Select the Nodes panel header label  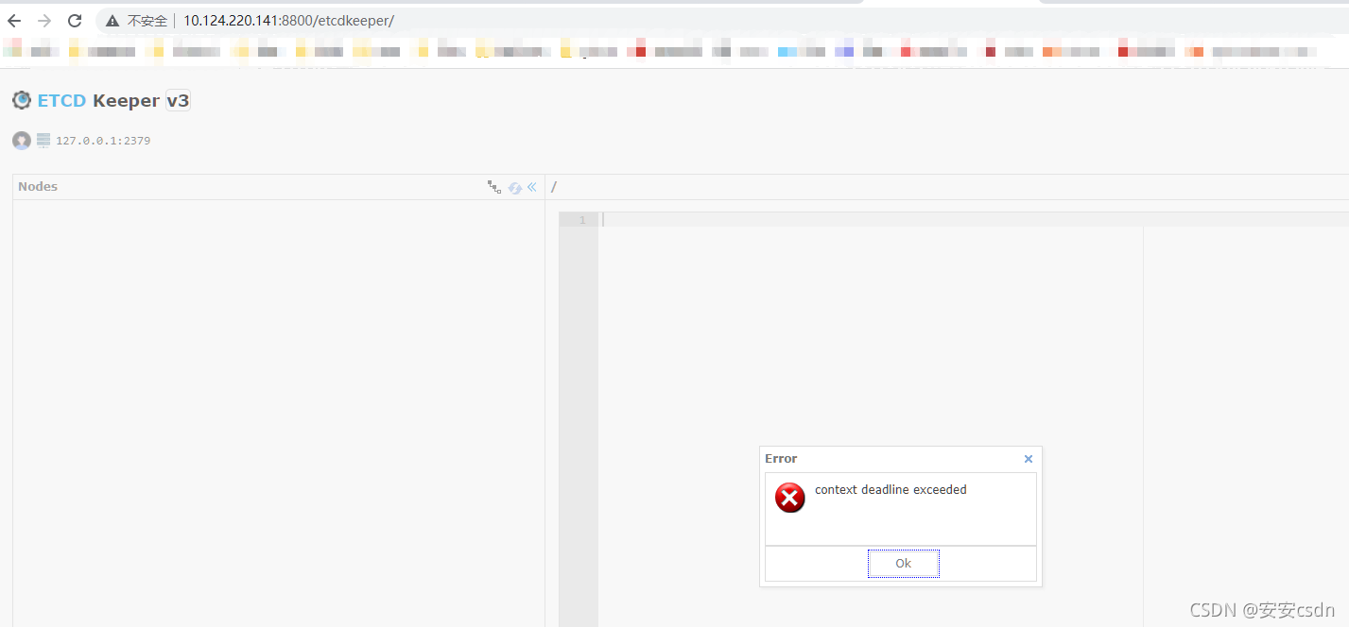[x=38, y=186]
